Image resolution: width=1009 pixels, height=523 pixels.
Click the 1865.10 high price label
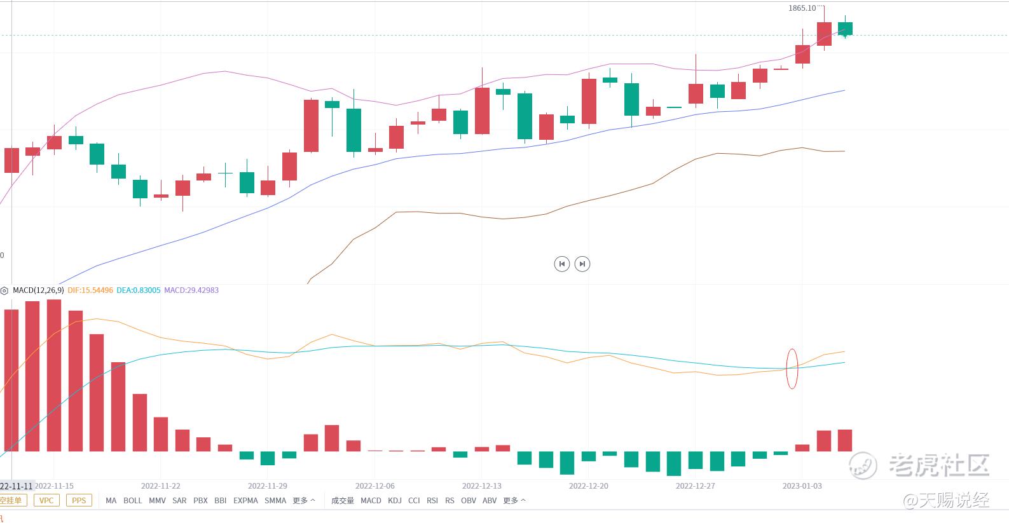802,8
